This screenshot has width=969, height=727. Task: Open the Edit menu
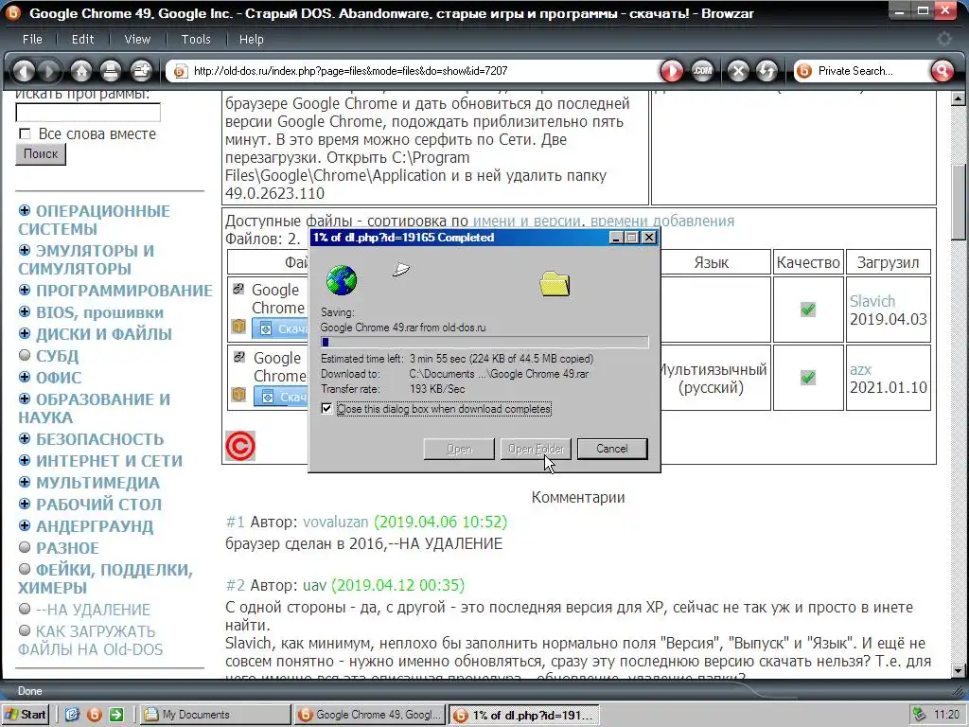pos(82,39)
